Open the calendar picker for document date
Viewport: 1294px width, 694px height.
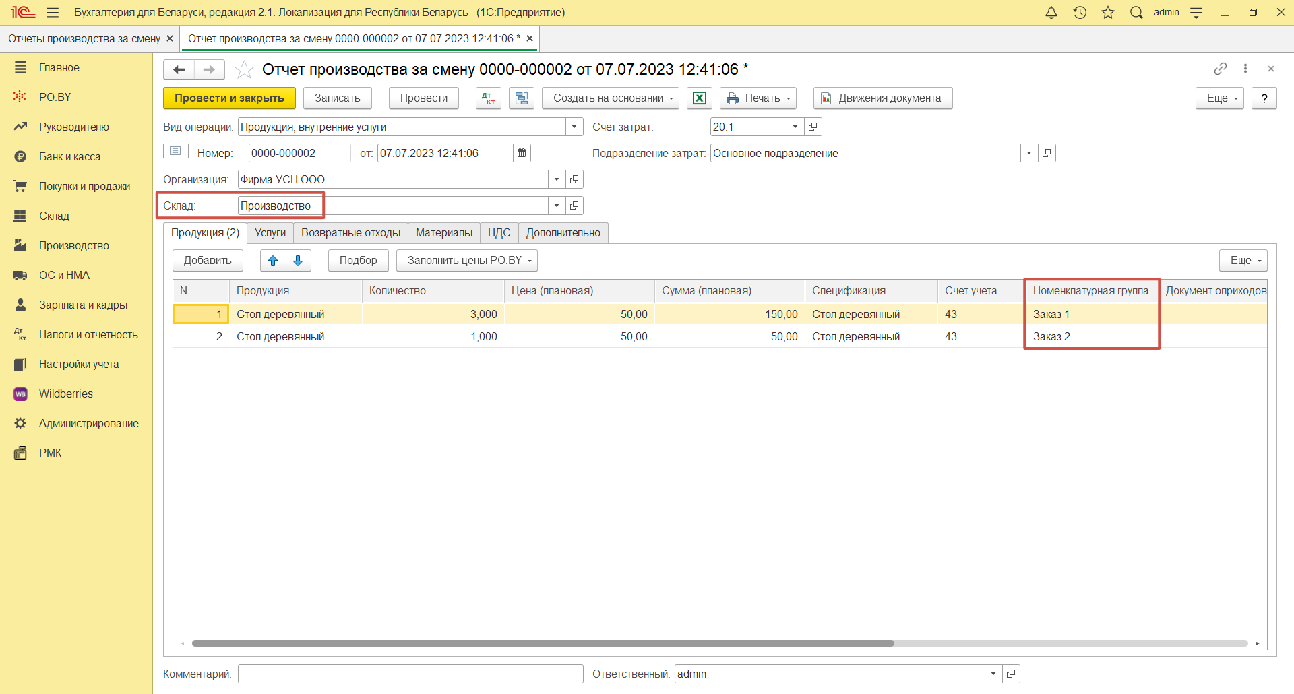click(522, 153)
